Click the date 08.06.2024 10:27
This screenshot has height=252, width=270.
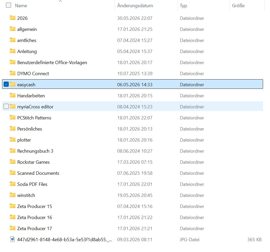[x=135, y=151]
